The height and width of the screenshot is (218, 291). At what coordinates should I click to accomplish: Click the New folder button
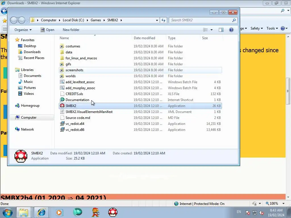pyautogui.click(x=71, y=30)
